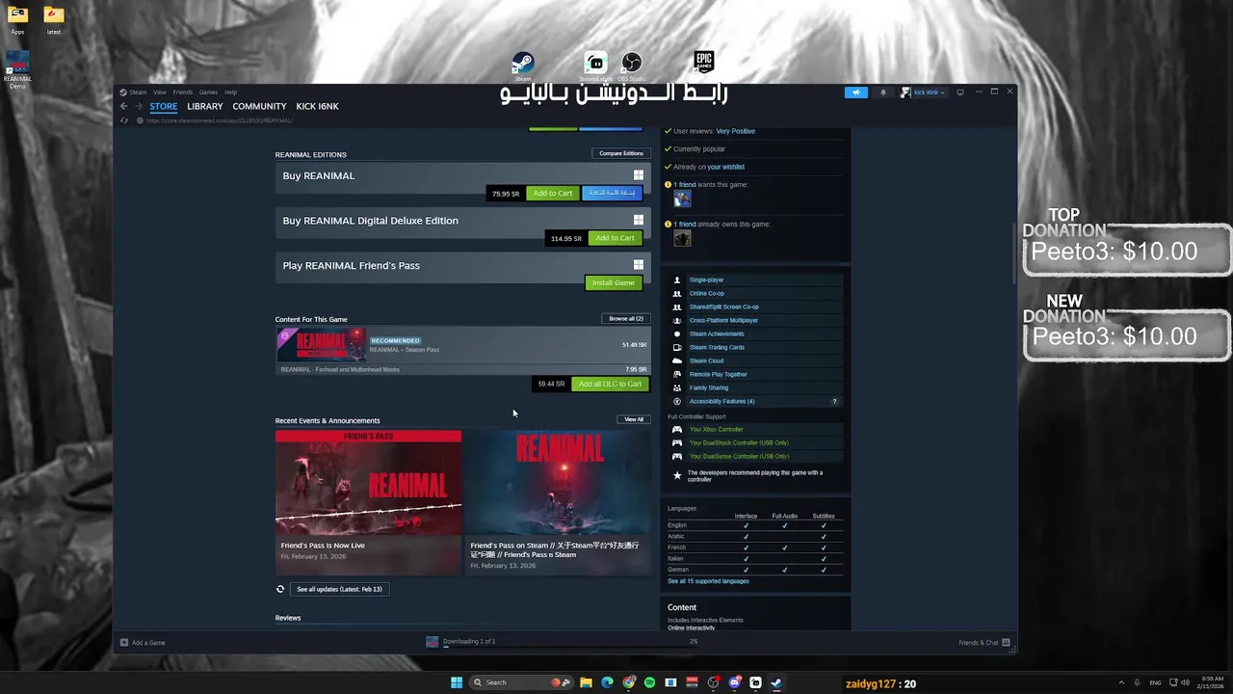Click the Steam back navigation arrow

pos(123,106)
